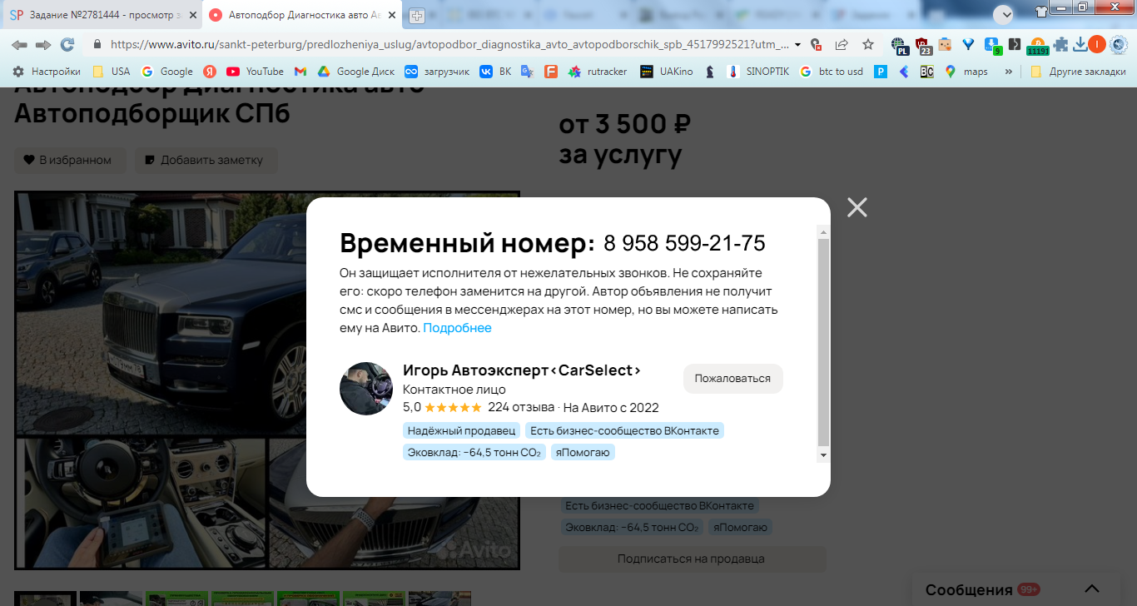Open the YouTube bookmark
This screenshot has height=606, width=1137.
[x=255, y=72]
